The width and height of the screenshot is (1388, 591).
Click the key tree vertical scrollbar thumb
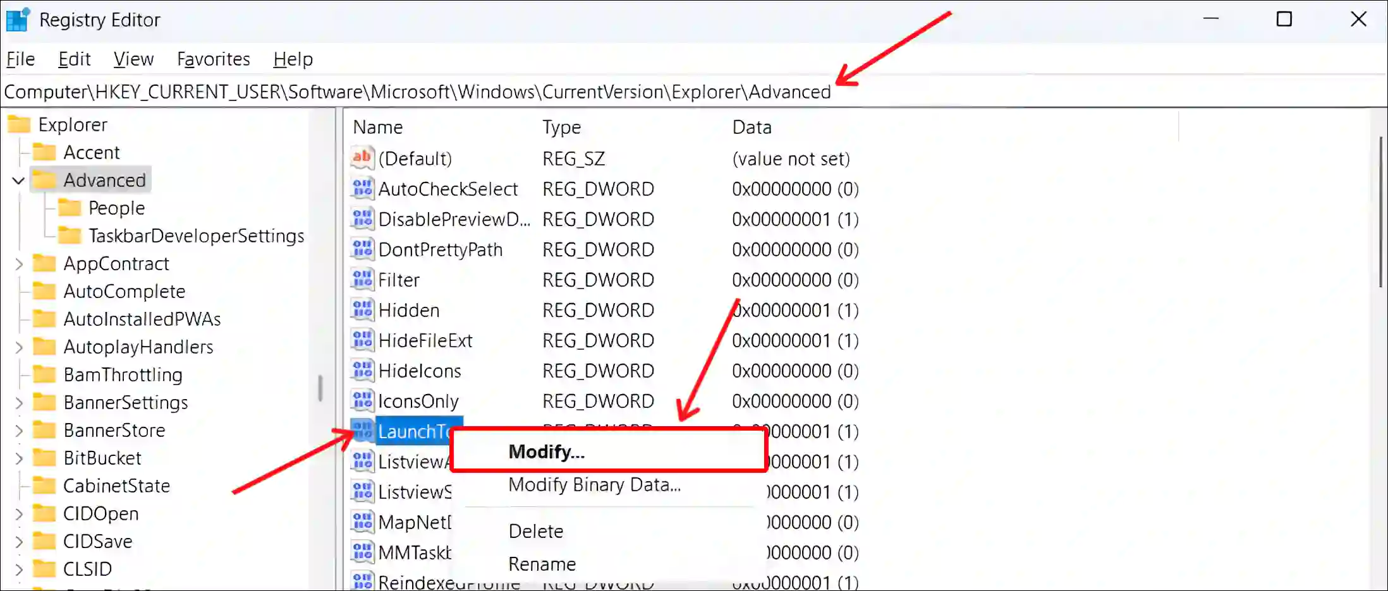click(320, 388)
